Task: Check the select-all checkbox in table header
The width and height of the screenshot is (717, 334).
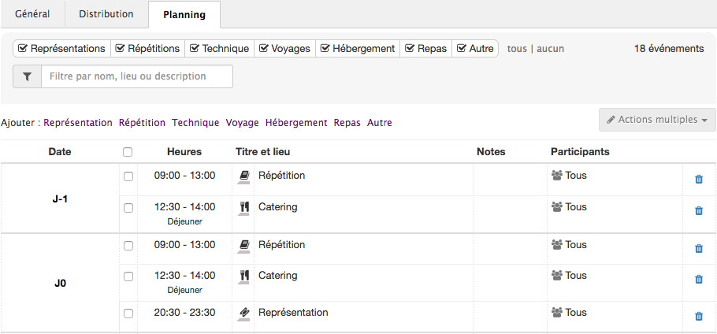Action: click(128, 152)
